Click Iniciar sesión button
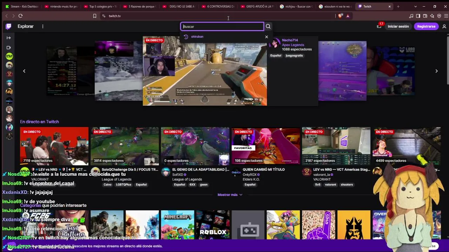 [398, 26]
